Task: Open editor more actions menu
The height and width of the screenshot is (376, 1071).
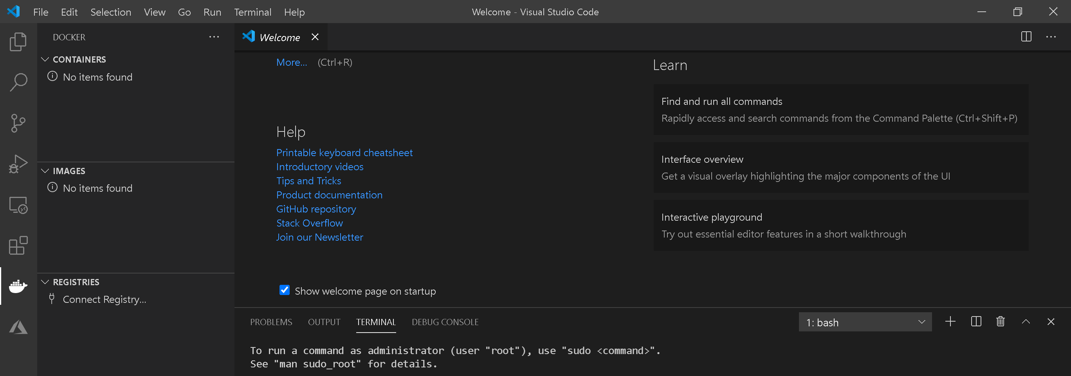Action: pyautogui.click(x=1051, y=37)
